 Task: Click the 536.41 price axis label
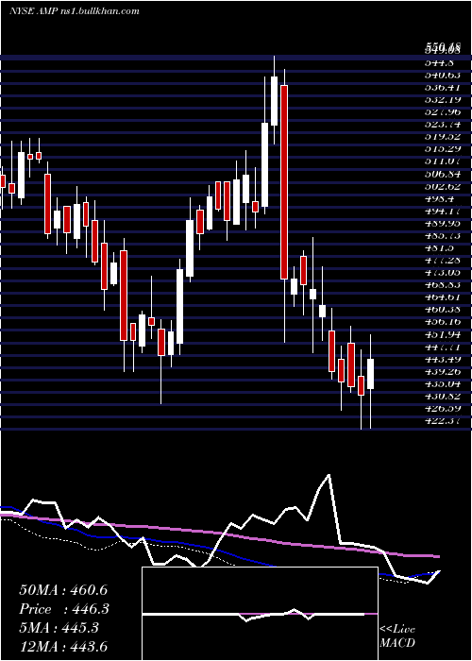[443, 88]
